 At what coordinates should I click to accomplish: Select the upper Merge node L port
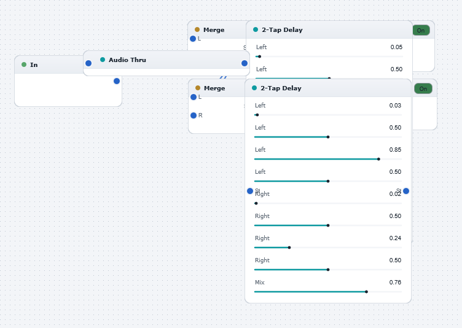pos(193,39)
